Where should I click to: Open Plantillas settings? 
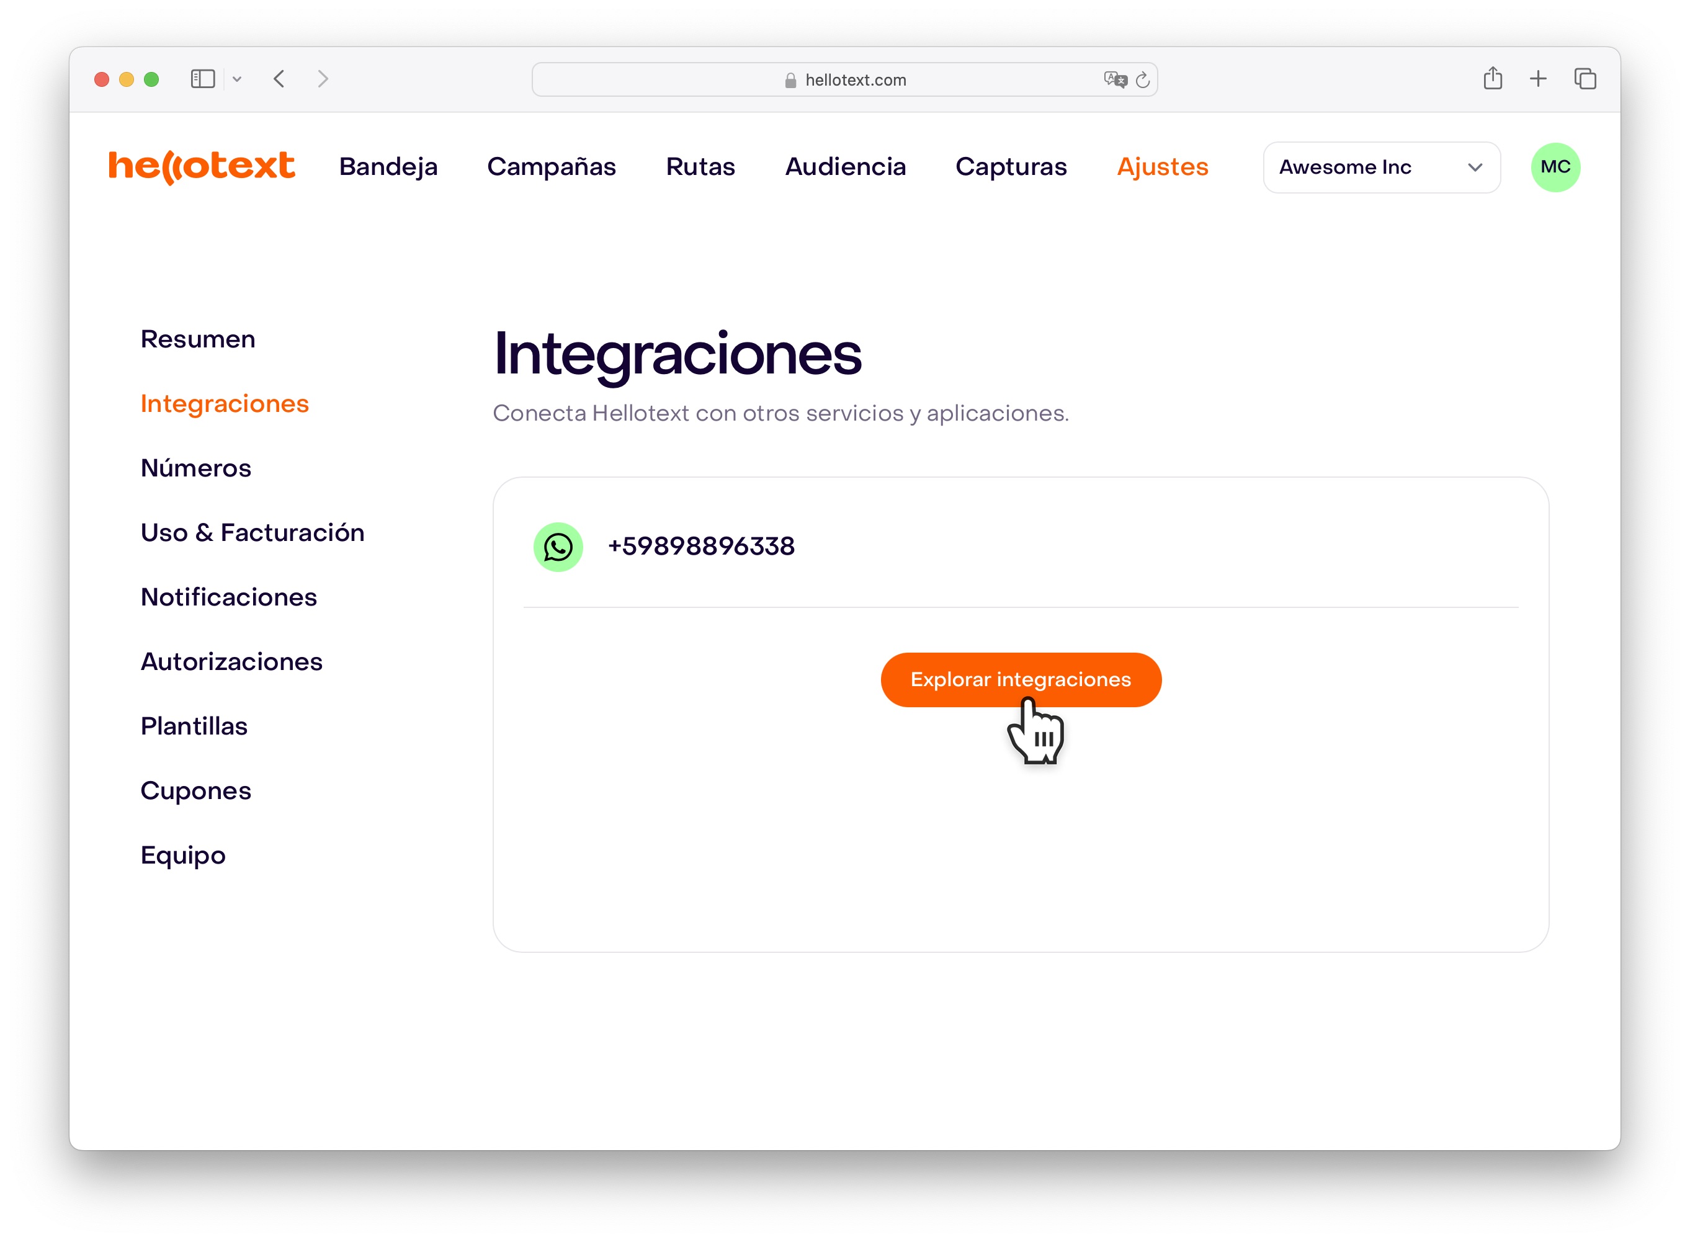(x=194, y=726)
